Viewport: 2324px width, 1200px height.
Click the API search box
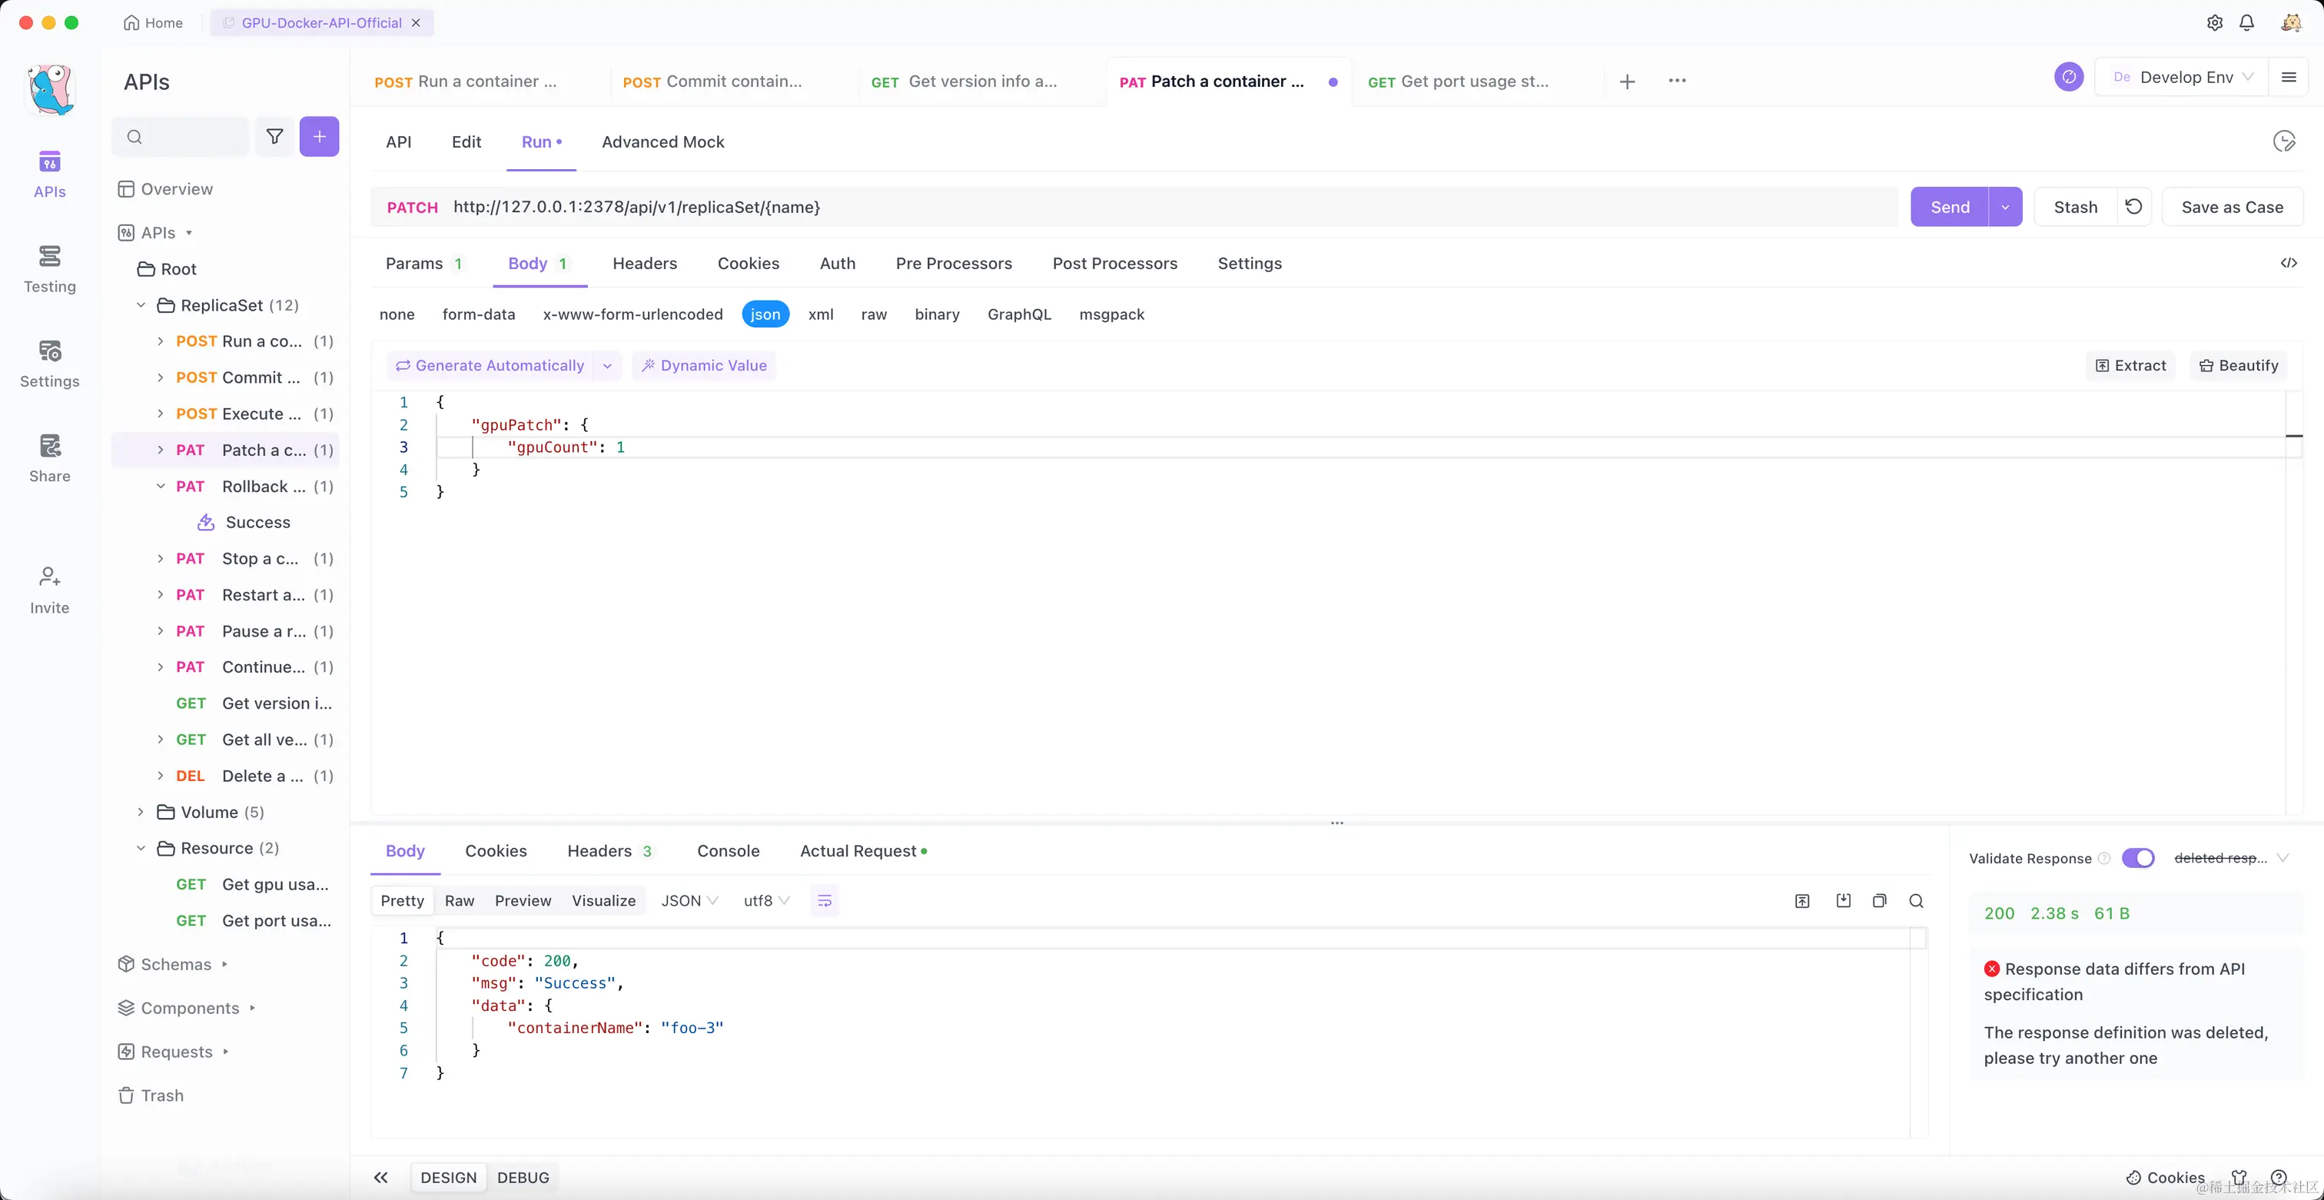[181, 136]
